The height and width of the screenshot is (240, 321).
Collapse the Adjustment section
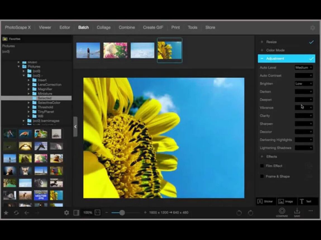click(262, 59)
